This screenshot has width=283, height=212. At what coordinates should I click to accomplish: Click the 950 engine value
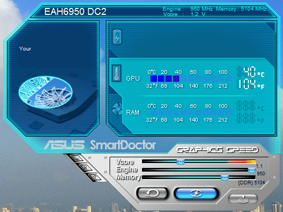[261, 174]
